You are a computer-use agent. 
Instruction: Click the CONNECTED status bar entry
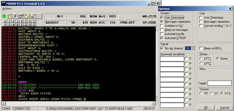coord(24,109)
